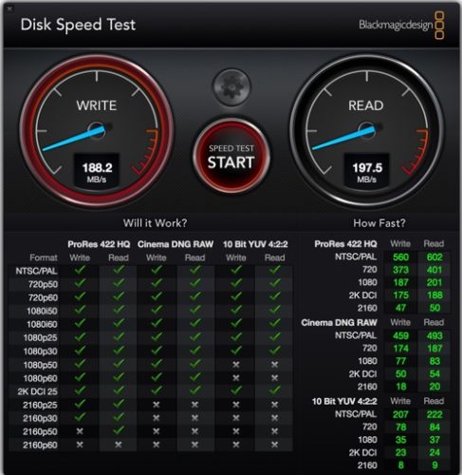Viewport: 462px width, 475px height.
Task: Click the ProRes Read checkmark for 2160p50
Action: (x=119, y=430)
